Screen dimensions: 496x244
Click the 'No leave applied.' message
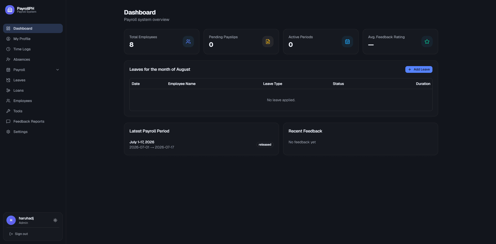[281, 100]
